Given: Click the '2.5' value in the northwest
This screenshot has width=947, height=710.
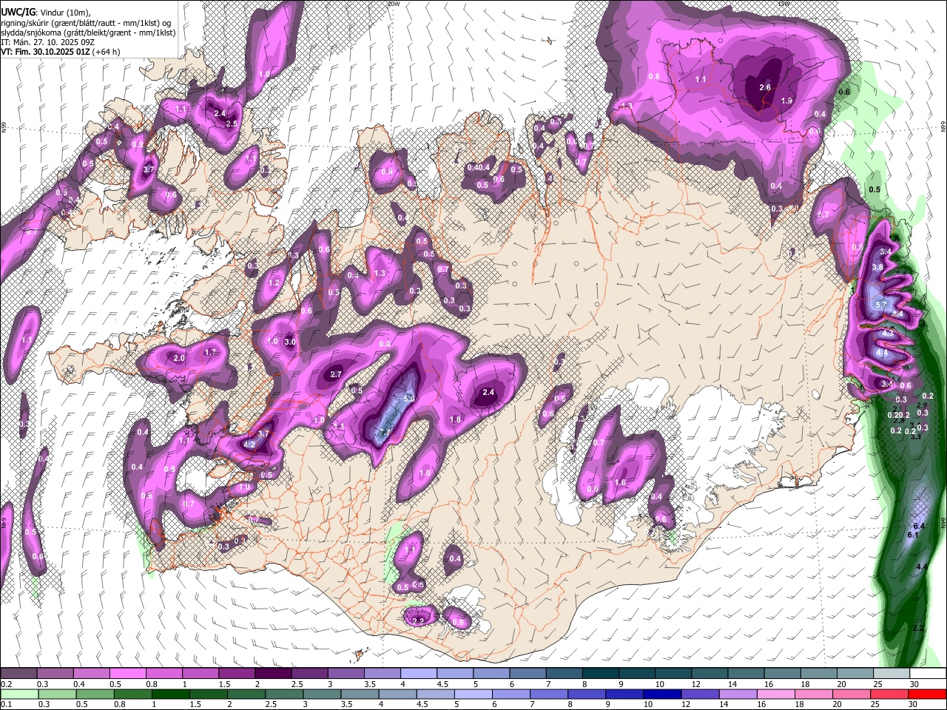Looking at the screenshot, I should coord(231,124).
